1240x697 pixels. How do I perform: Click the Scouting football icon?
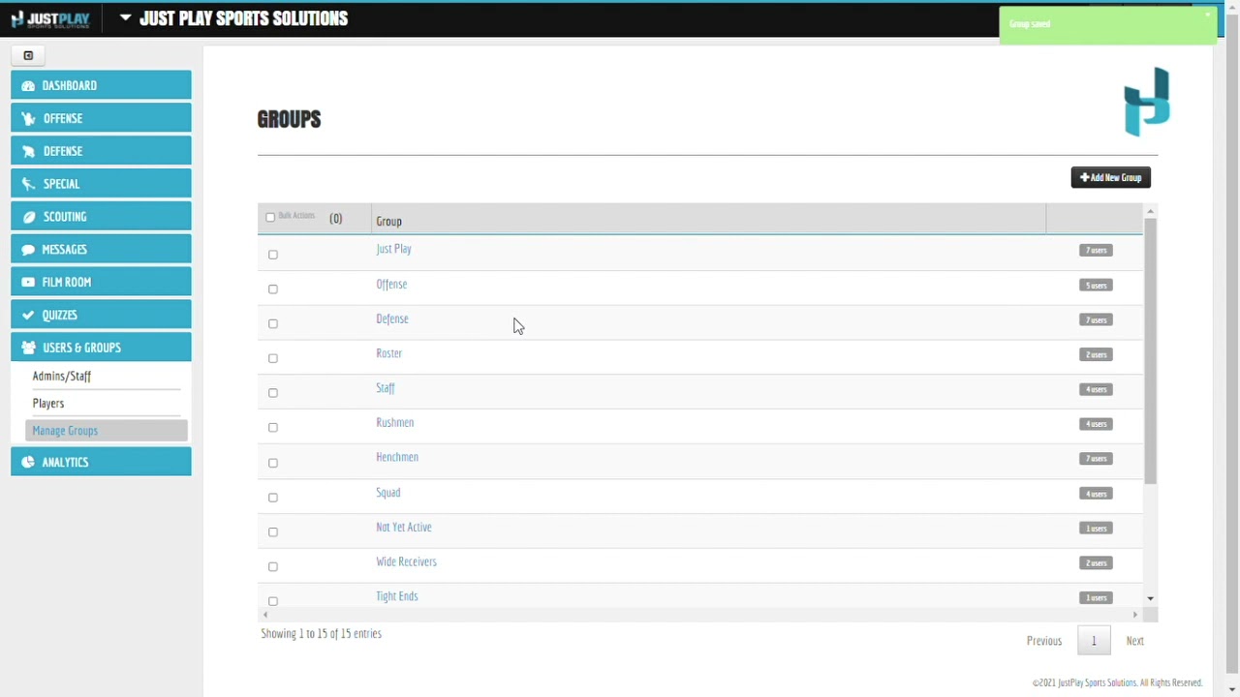click(x=28, y=217)
